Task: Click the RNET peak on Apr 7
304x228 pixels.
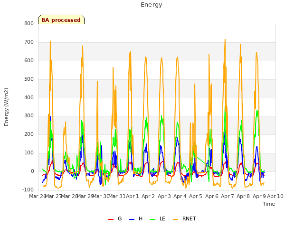Action: point(225,39)
